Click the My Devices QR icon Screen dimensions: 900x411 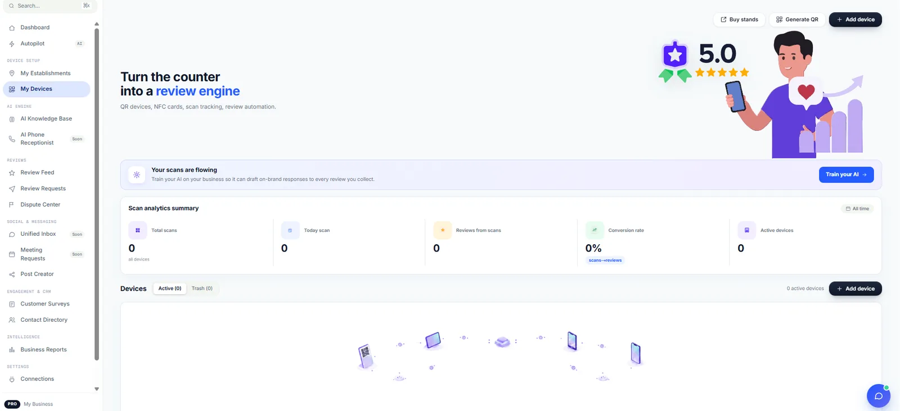(12, 89)
